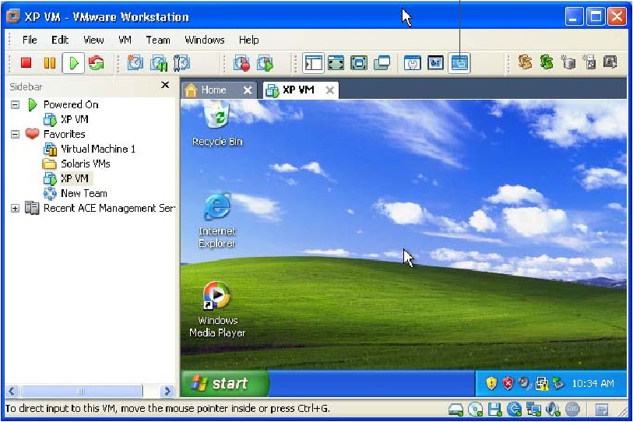The height and width of the screenshot is (422, 633).
Task: Click the ACE package cube icon with star
Action: (568, 62)
